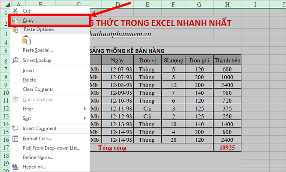Click the Smart Lookup magnifier icon

tap(16, 60)
